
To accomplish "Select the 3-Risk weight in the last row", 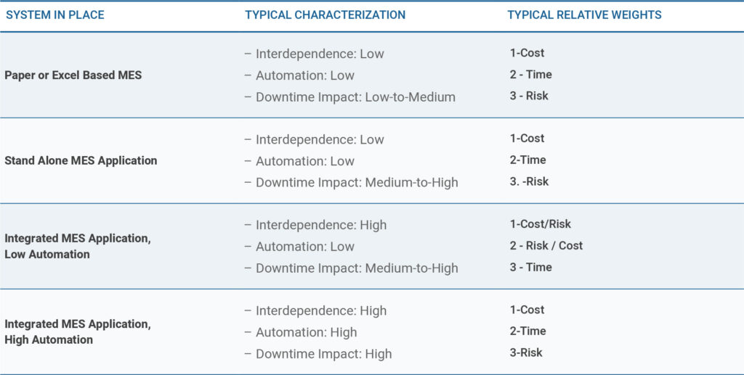I will pos(526,353).
